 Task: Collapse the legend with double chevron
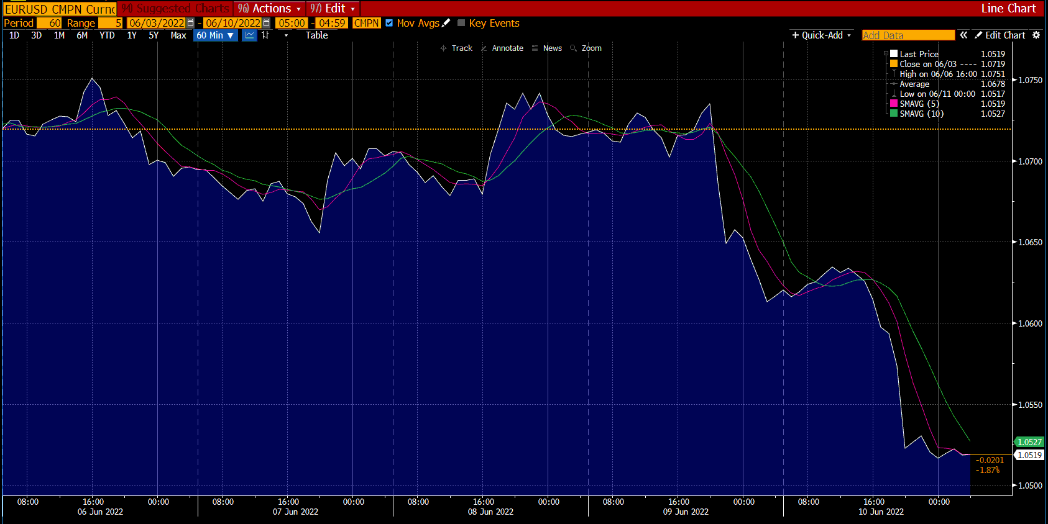[963, 35]
